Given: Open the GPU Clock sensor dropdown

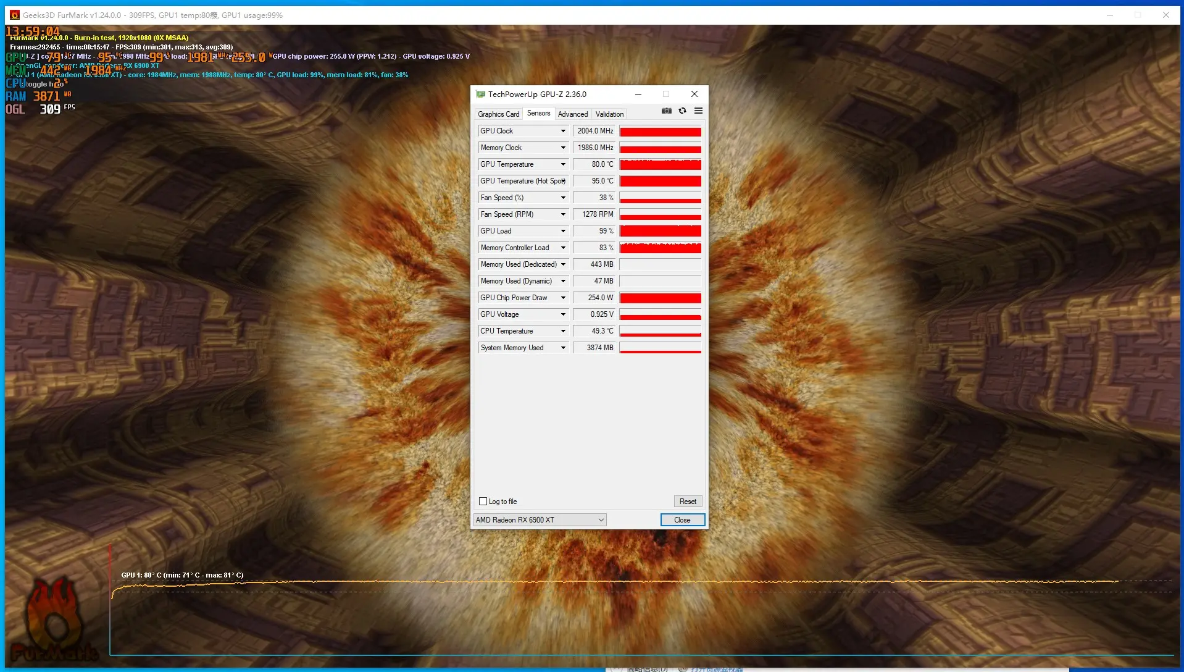Looking at the screenshot, I should tap(563, 131).
